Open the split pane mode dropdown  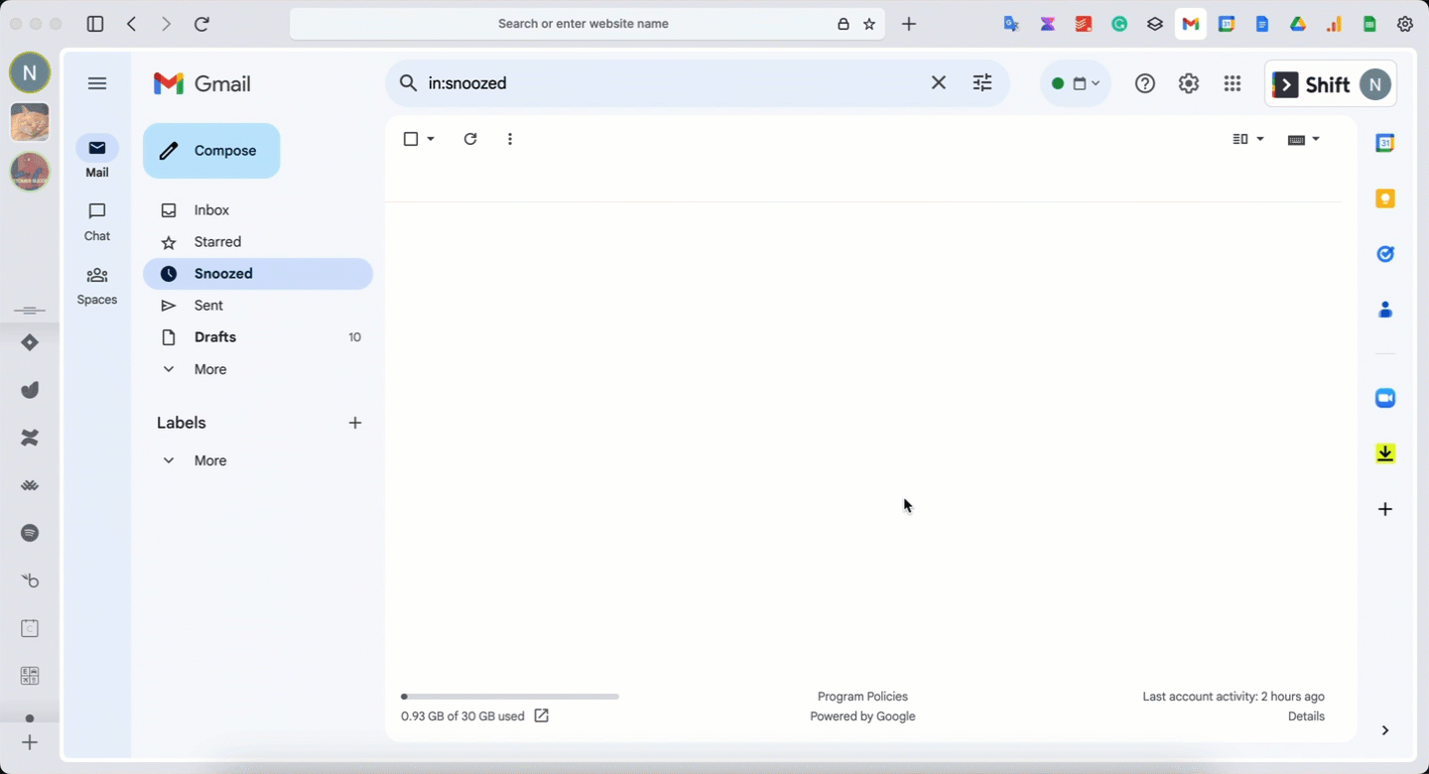[1248, 139]
